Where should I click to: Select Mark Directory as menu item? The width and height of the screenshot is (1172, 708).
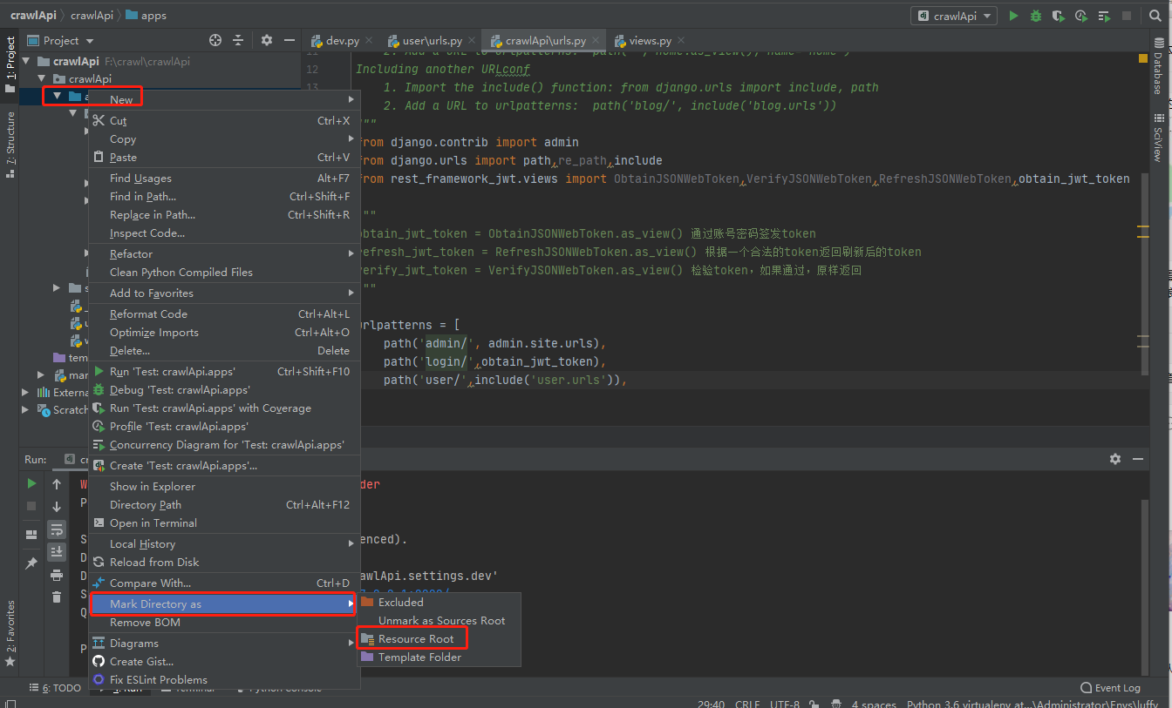click(x=224, y=603)
